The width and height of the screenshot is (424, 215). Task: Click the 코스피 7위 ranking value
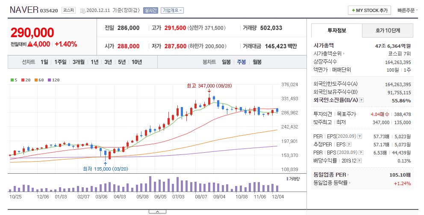click(399, 54)
